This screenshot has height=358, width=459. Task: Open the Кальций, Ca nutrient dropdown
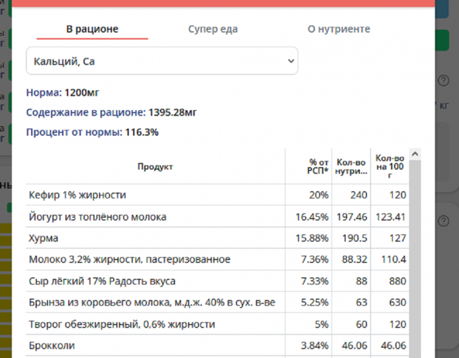pyautogui.click(x=162, y=61)
